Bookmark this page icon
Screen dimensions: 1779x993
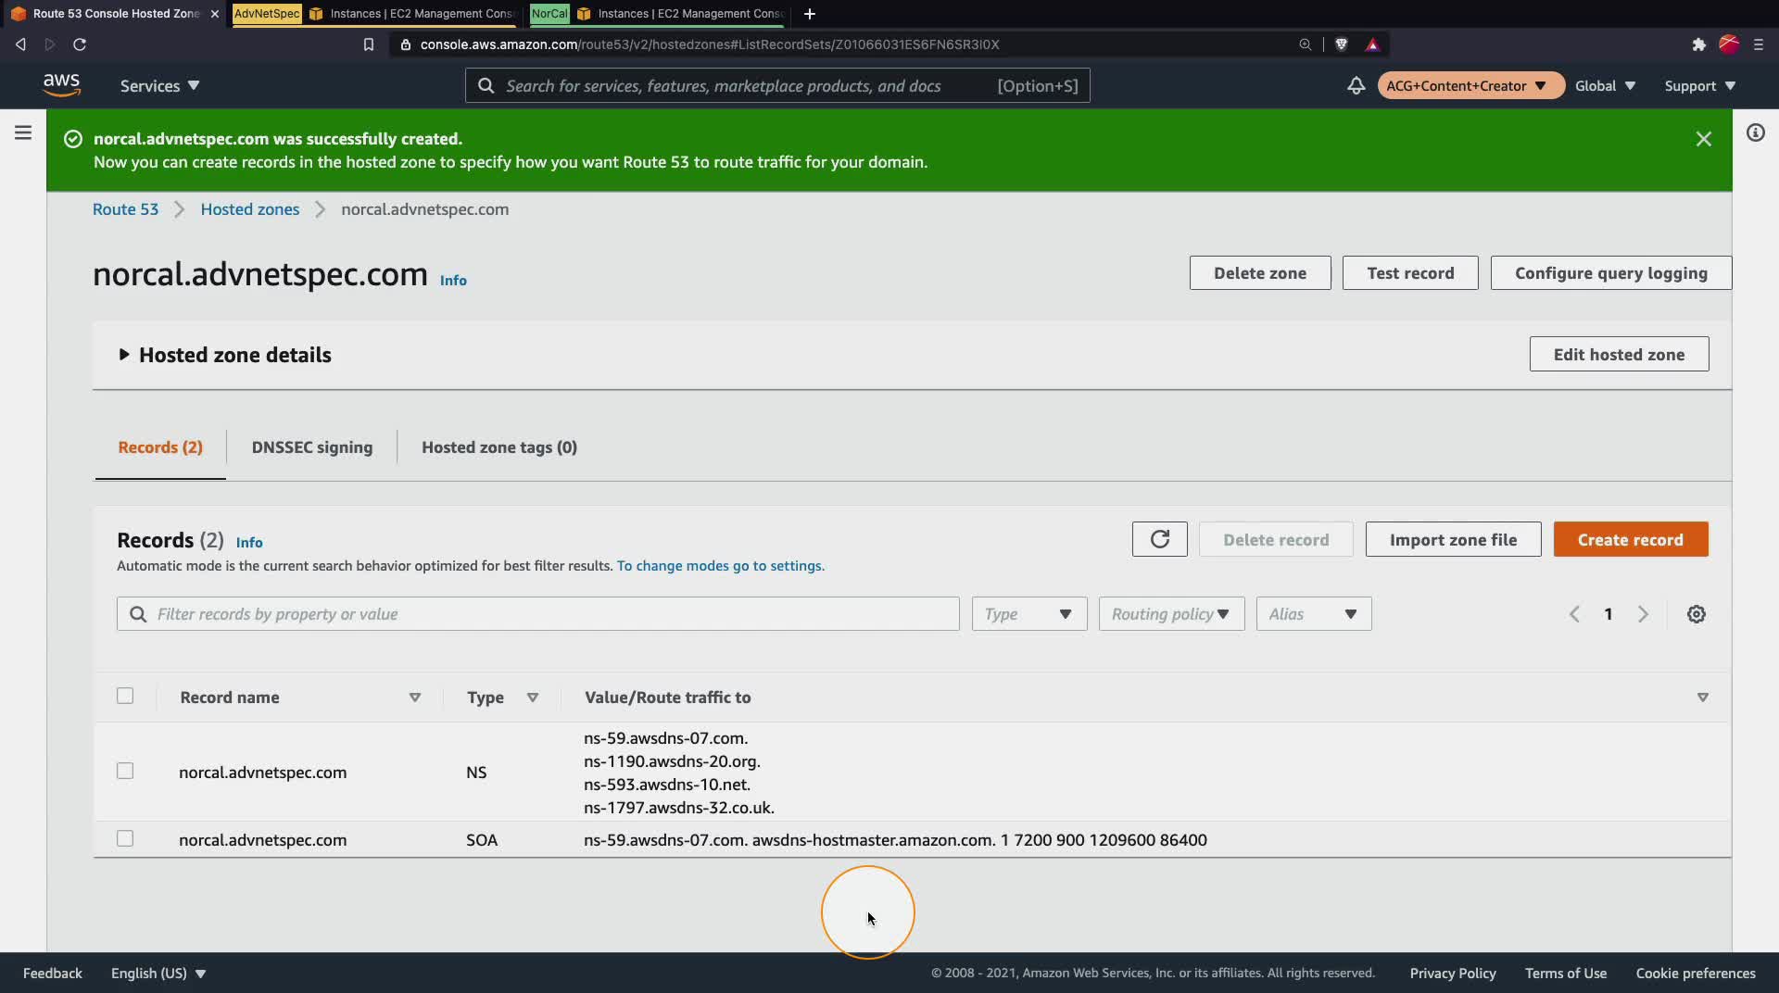point(369,44)
